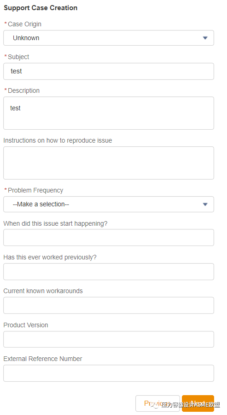Click inside the Description text area
Image resolution: width=227 pixels, height=415 pixels.
(109, 113)
